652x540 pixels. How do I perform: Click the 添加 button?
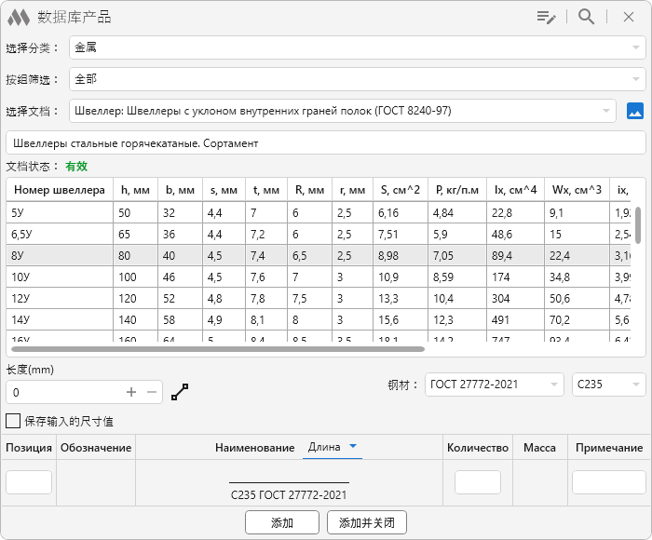pos(282,522)
